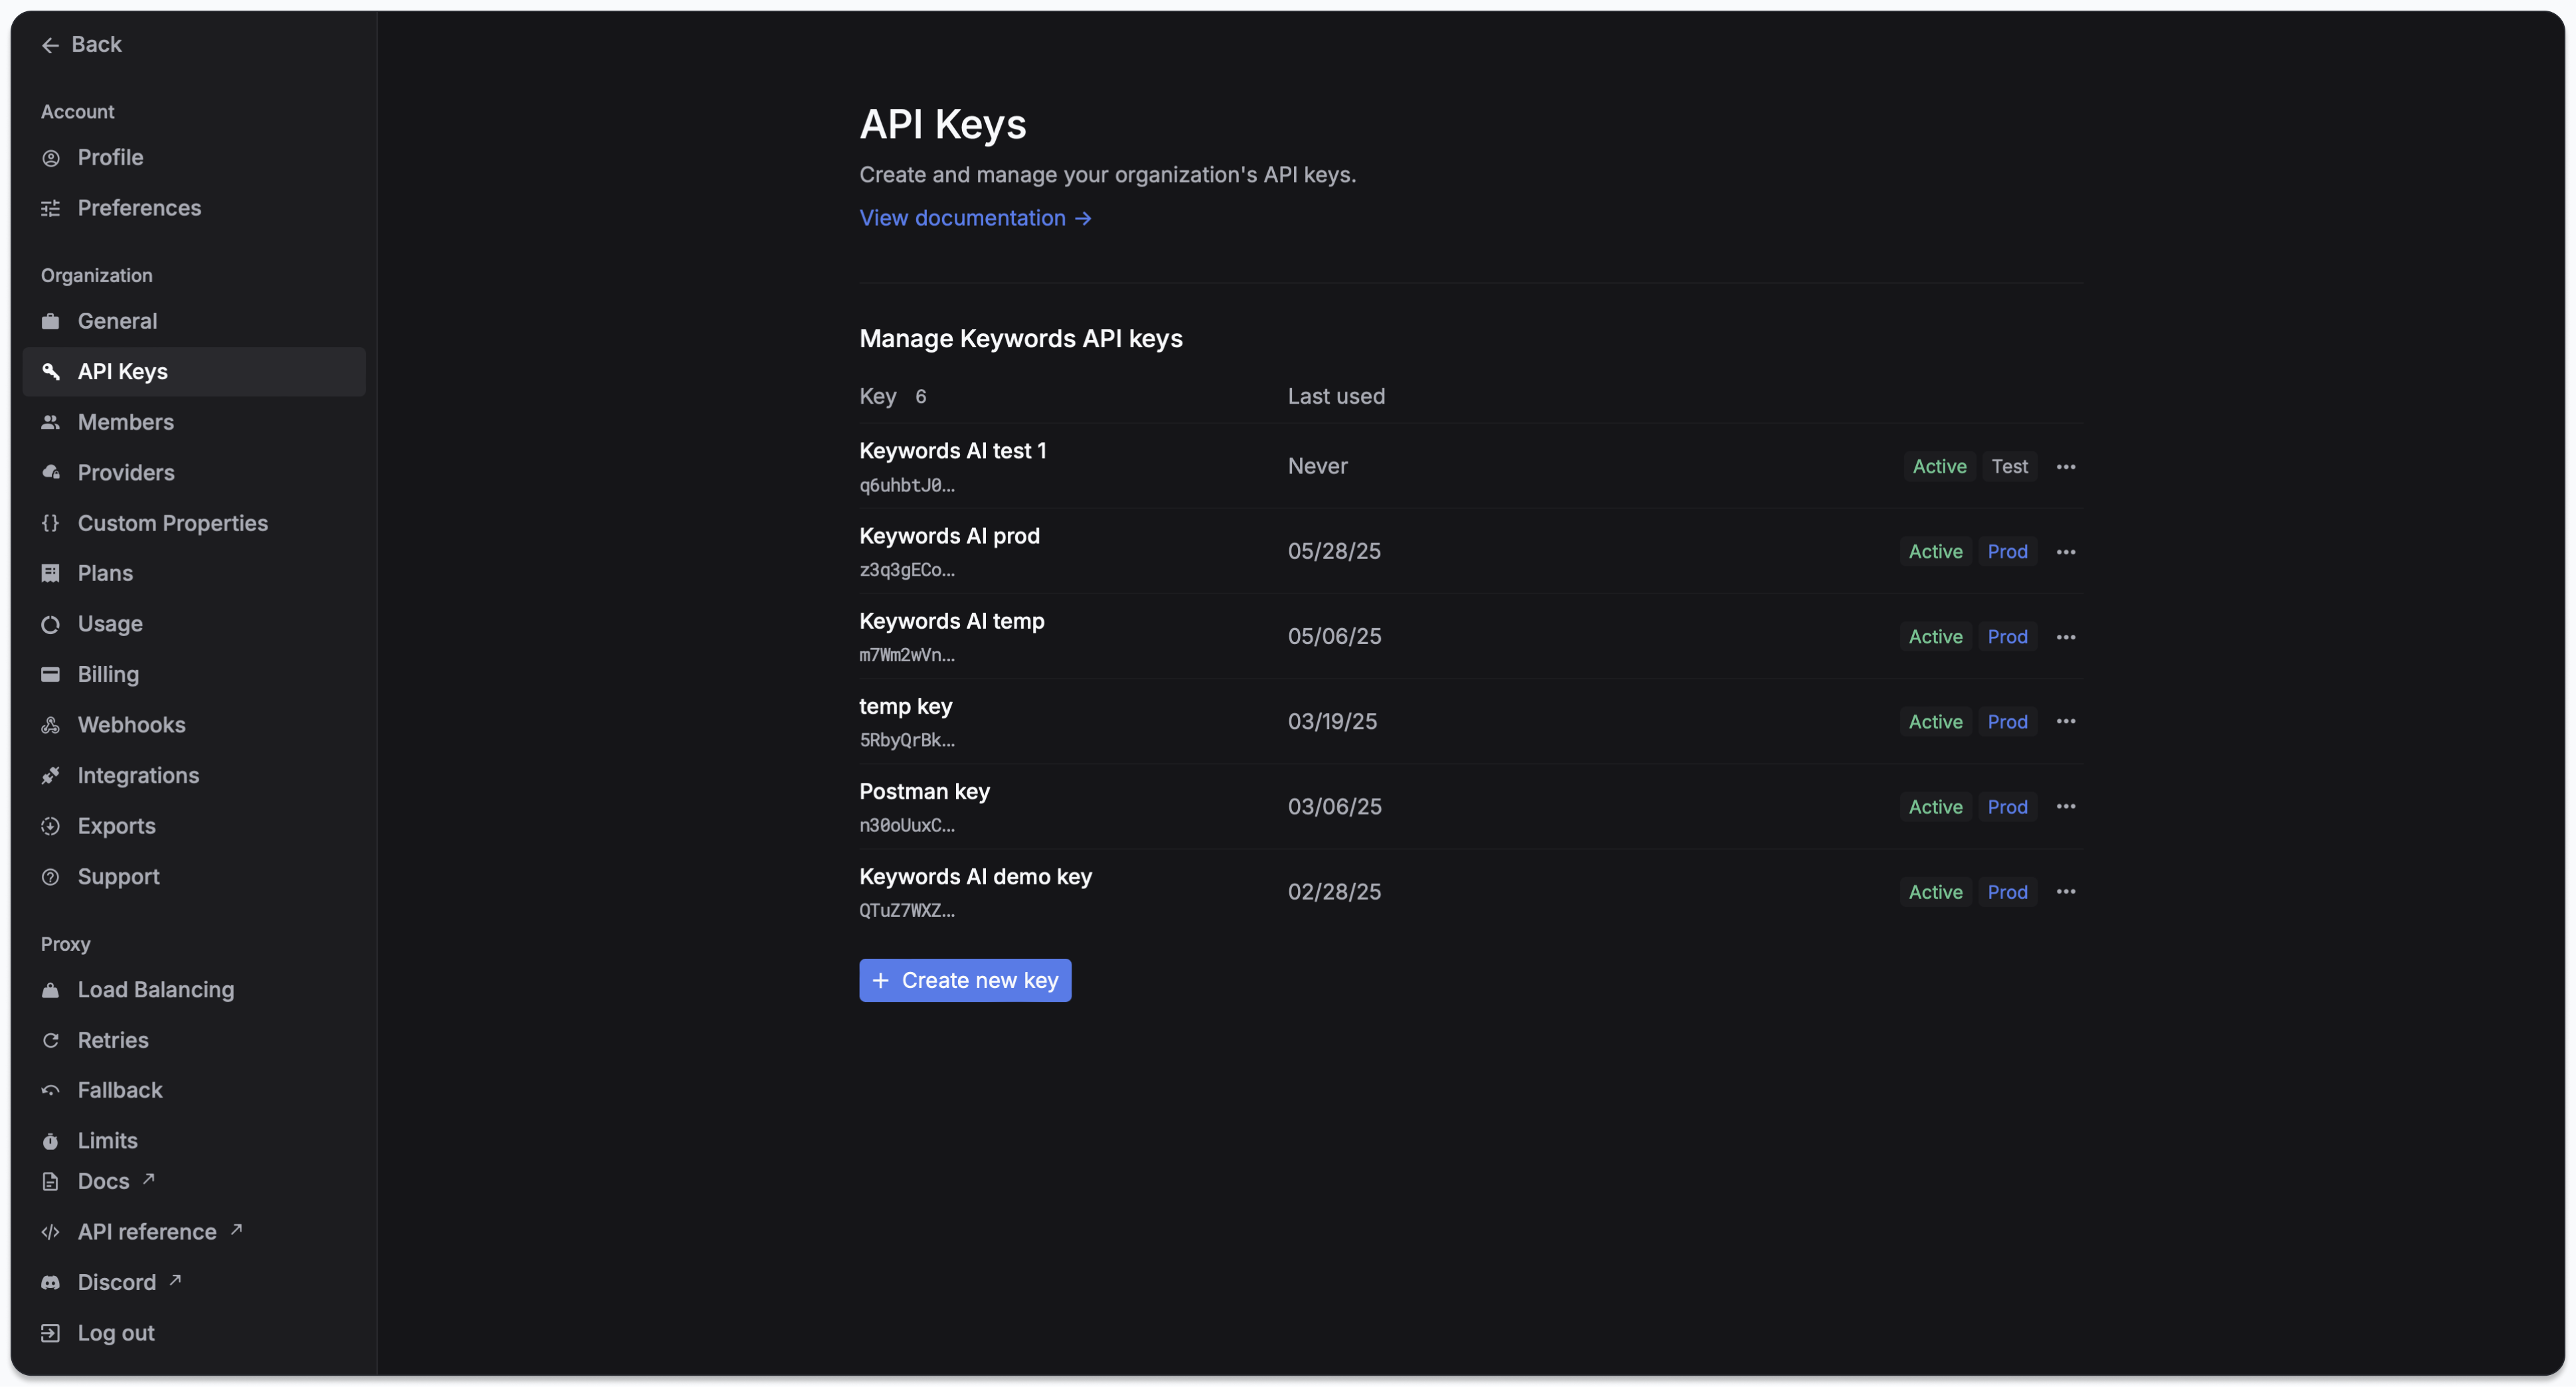
Task: Click the Docs document icon
Action: [50, 1182]
